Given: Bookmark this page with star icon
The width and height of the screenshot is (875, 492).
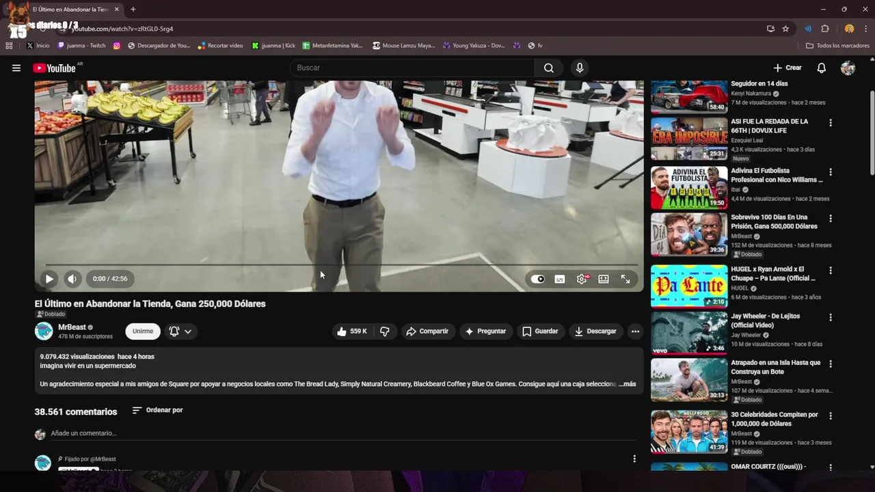Looking at the screenshot, I should click(x=785, y=29).
